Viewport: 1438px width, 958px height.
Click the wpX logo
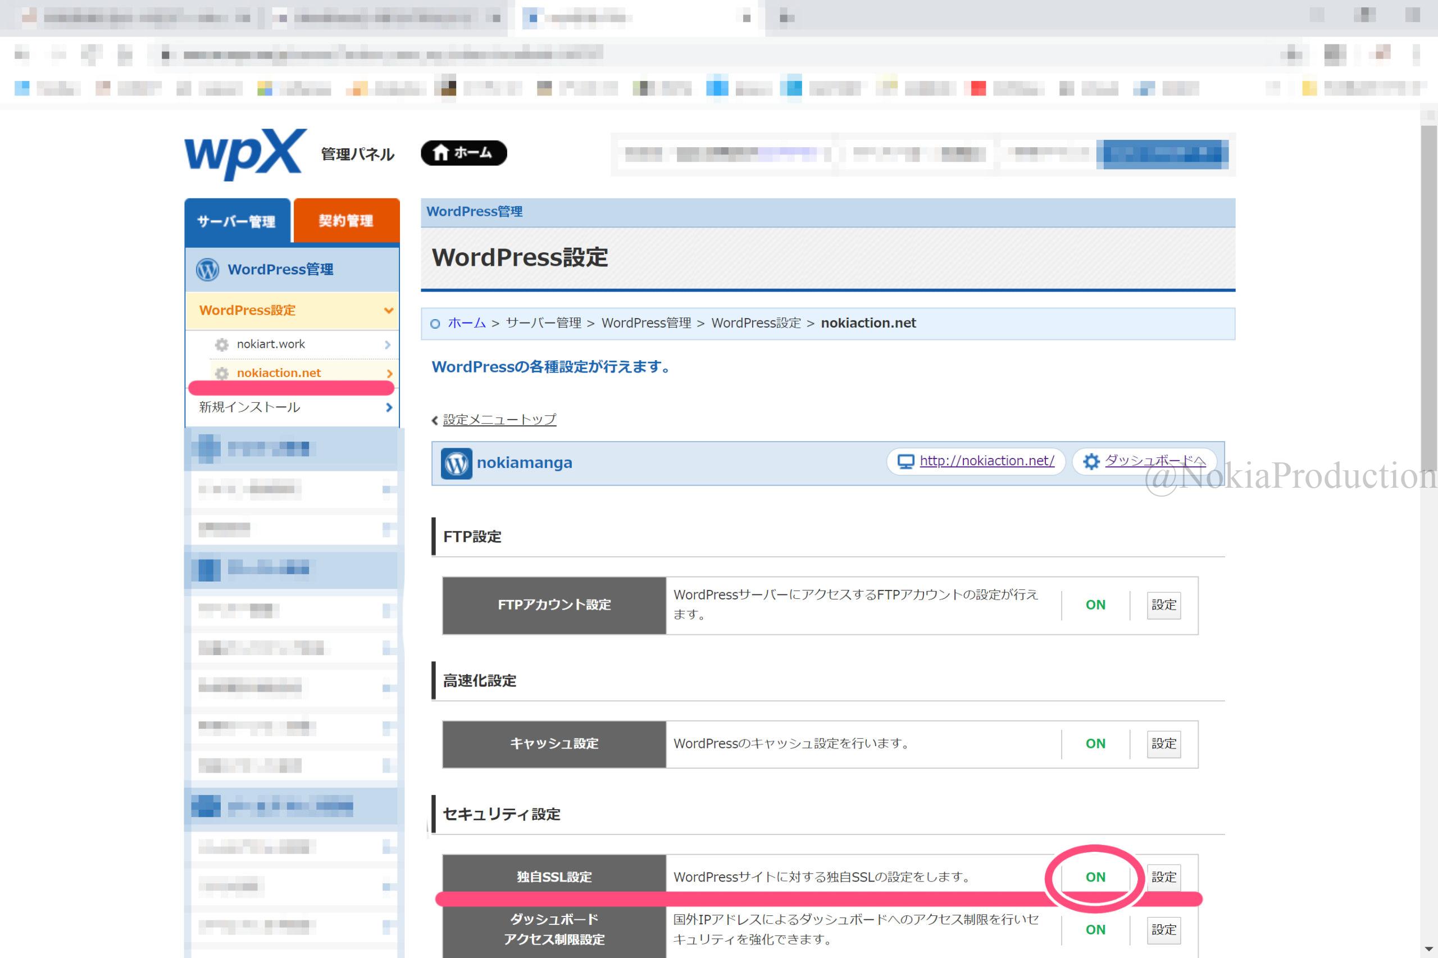point(245,154)
